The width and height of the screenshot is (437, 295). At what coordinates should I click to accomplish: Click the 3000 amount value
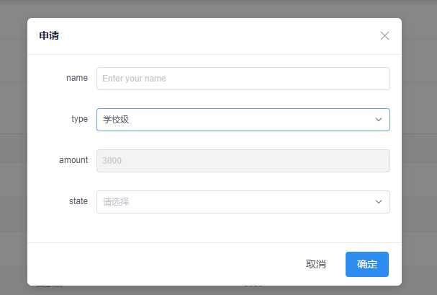(x=112, y=160)
